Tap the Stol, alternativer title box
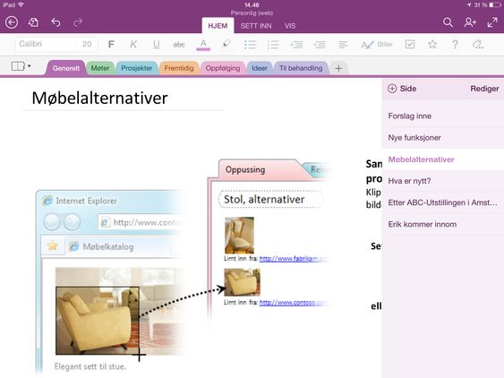Viewport: 504px width, 378px height. point(270,200)
